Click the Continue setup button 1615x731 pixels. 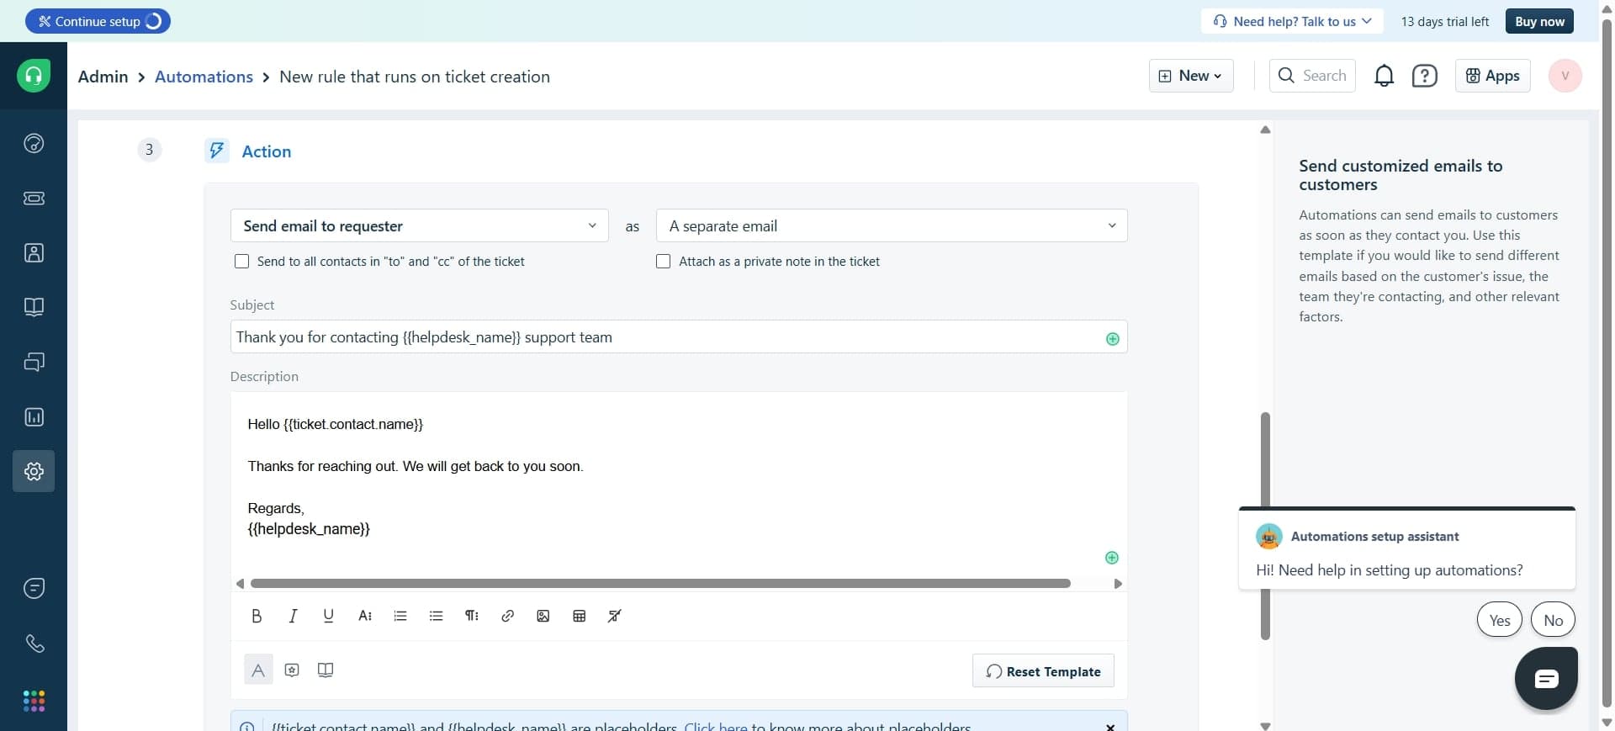98,21
